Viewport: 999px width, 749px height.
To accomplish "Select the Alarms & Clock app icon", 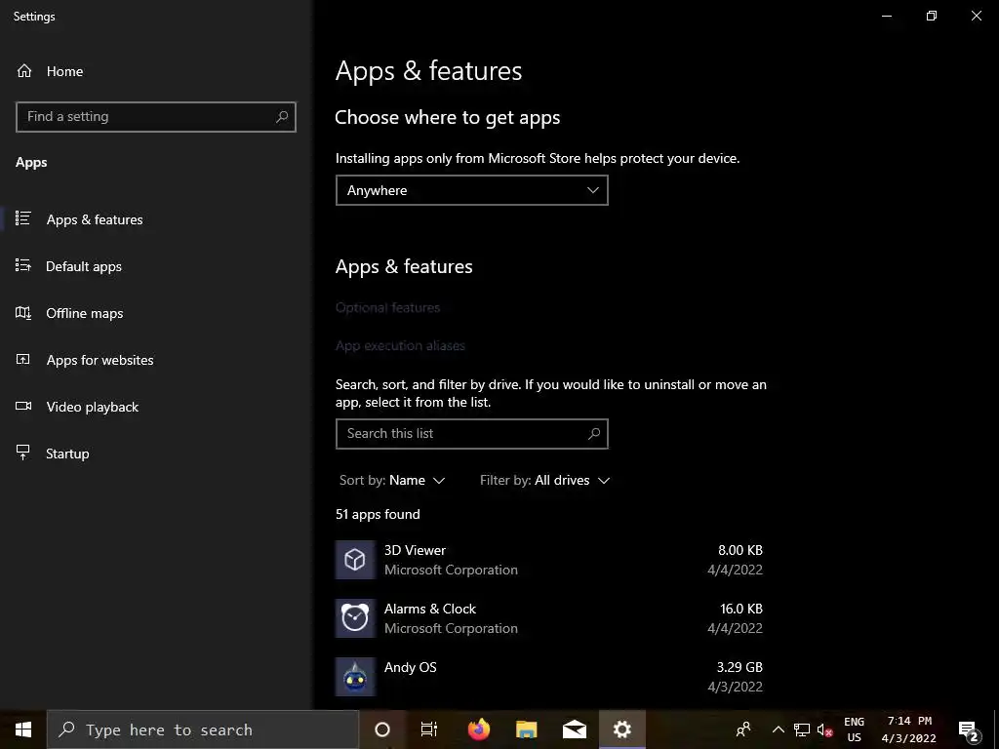I will [355, 618].
